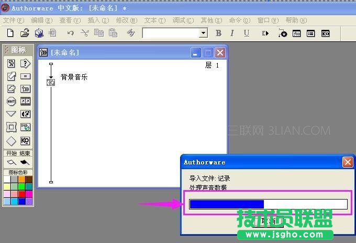The image size is (356, 243).
Task: Choose the bright green icon color swatch
Action: pos(22,186)
